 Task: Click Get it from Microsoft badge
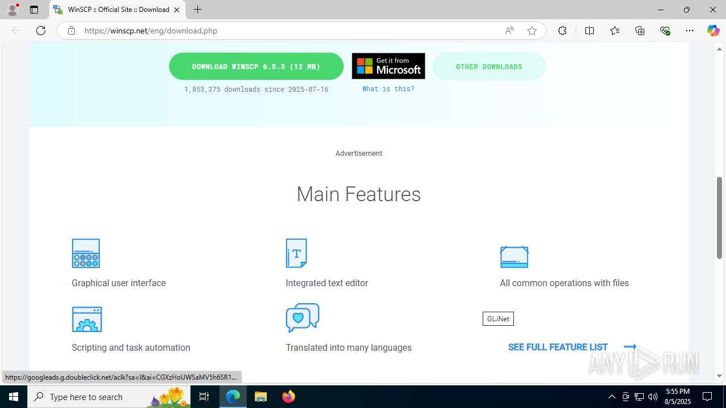click(389, 66)
